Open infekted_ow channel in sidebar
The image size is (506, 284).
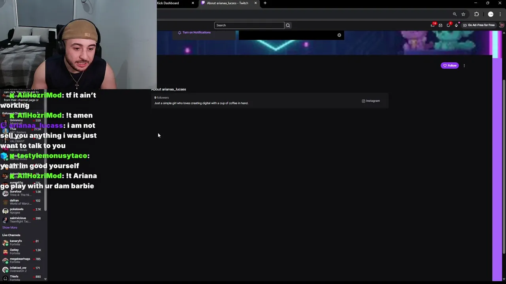pos(23,269)
